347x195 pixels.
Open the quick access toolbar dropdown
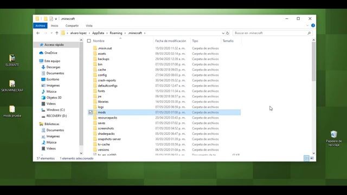point(56,19)
